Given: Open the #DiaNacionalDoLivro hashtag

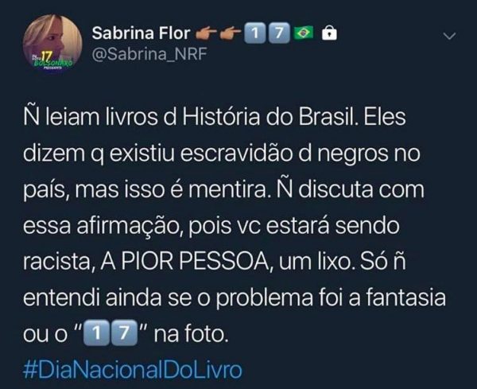Looking at the screenshot, I should 133,370.
